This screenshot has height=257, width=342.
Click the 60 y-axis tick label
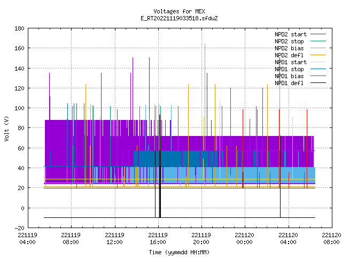pos(21,148)
